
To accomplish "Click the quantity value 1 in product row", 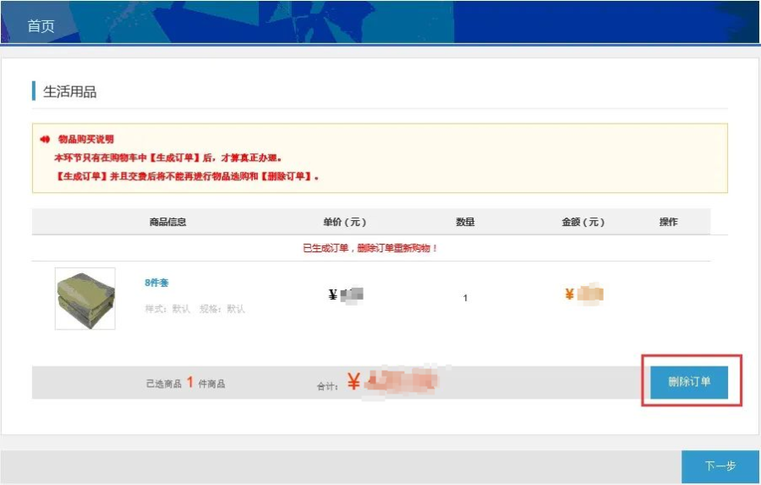I will click(465, 298).
